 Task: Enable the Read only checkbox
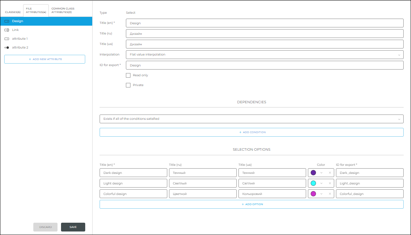tap(128, 75)
